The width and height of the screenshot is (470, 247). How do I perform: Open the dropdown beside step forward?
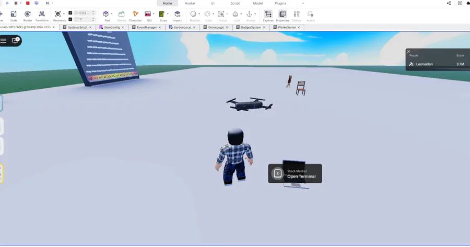[52, 3]
